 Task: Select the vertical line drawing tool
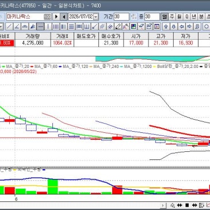click(x=48, y=26)
